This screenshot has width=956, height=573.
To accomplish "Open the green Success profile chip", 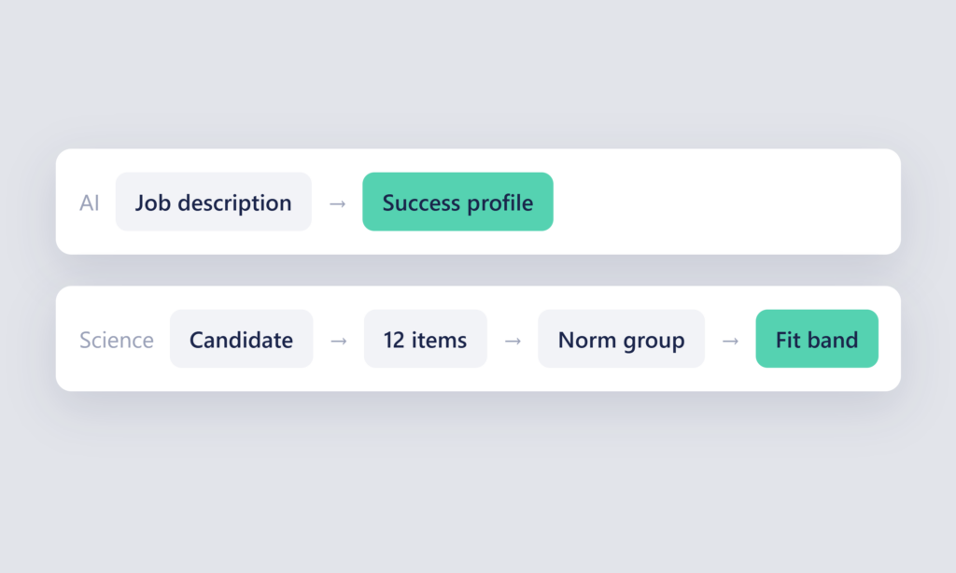I will click(457, 202).
